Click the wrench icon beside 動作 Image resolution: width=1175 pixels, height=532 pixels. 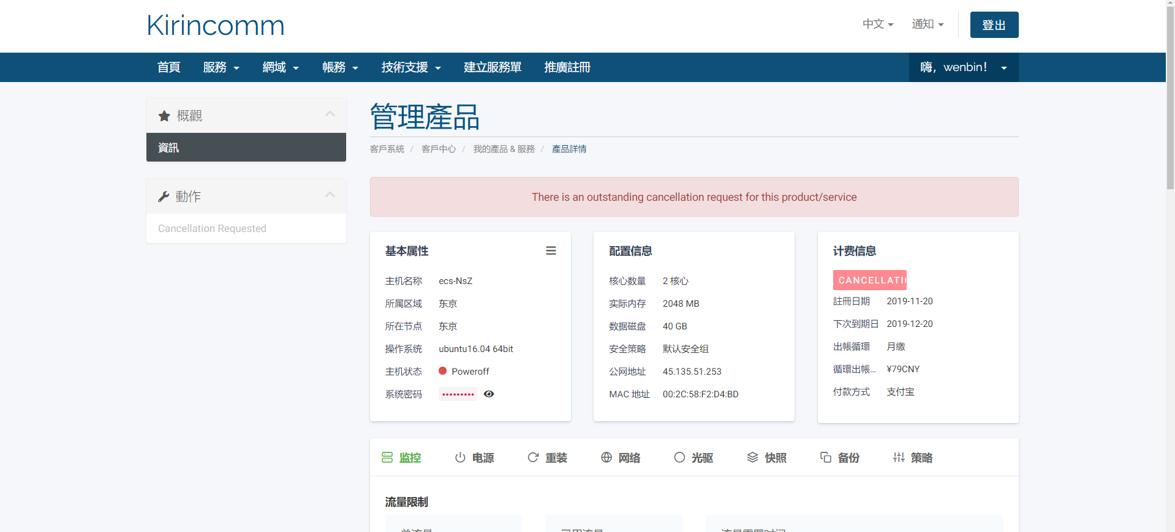coord(164,197)
